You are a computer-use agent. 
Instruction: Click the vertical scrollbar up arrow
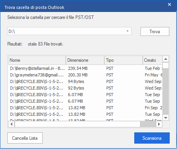coord(165,59)
